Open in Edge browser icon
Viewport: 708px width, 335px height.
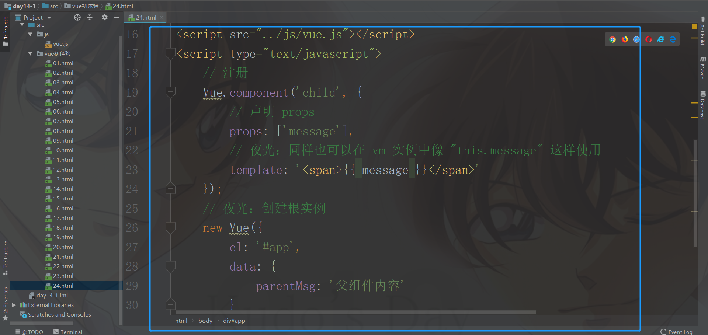pyautogui.click(x=673, y=39)
